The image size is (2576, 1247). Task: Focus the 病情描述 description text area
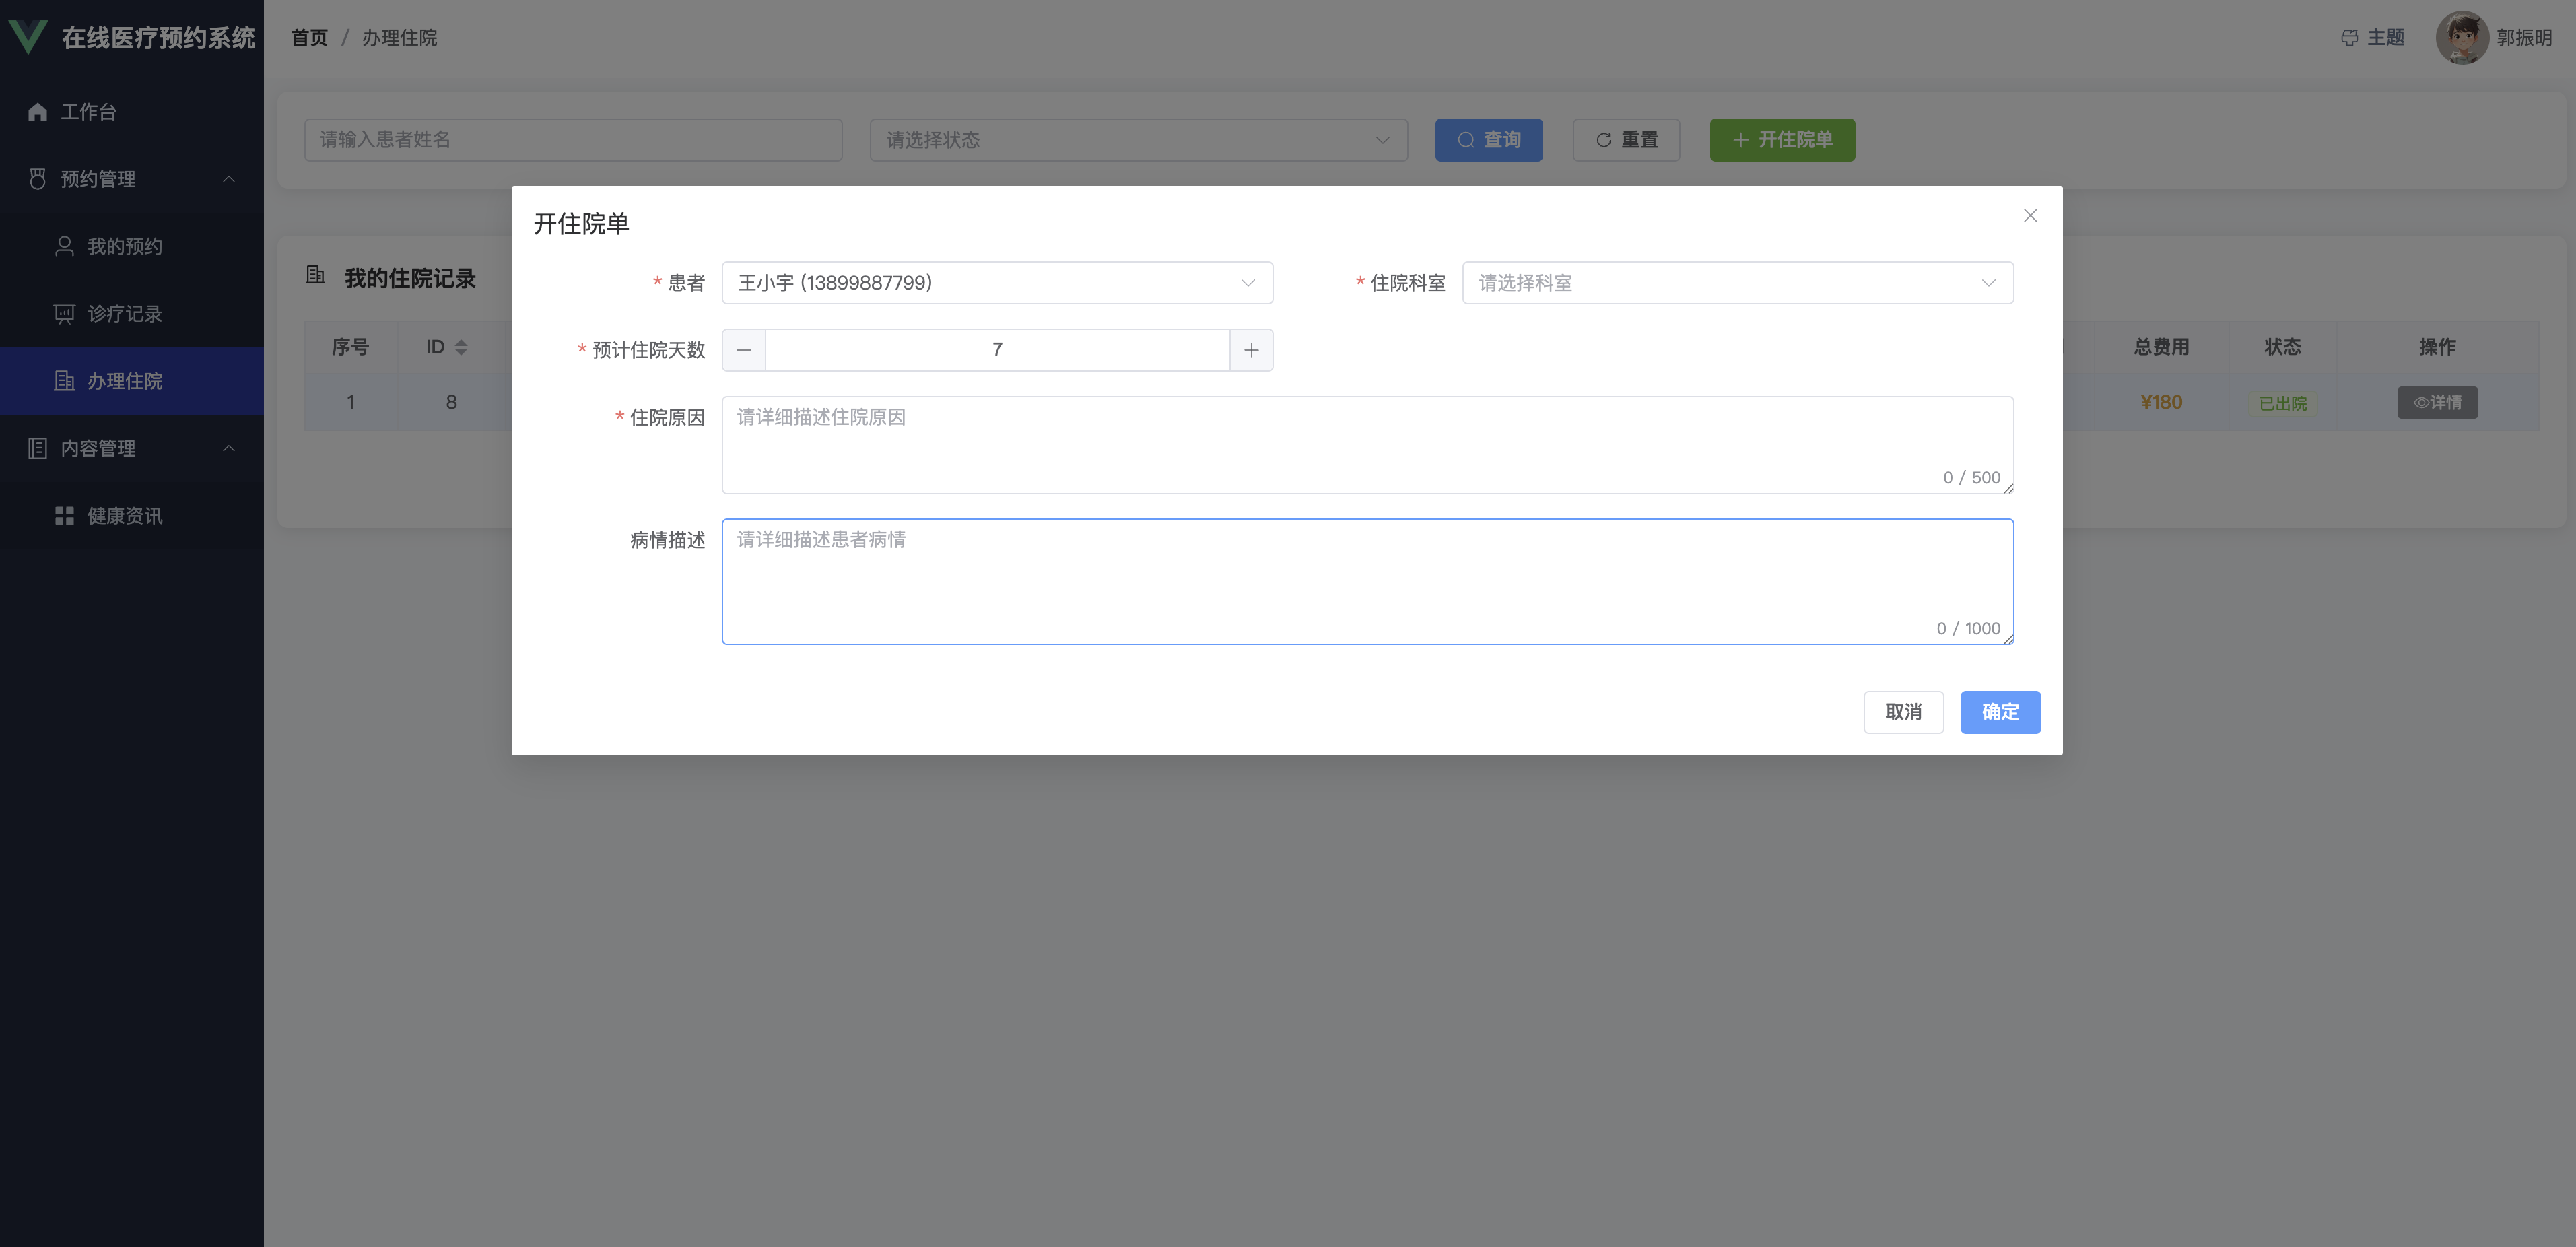pyautogui.click(x=1366, y=581)
